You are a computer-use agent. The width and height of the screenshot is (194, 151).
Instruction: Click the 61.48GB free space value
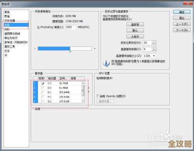coord(64,88)
